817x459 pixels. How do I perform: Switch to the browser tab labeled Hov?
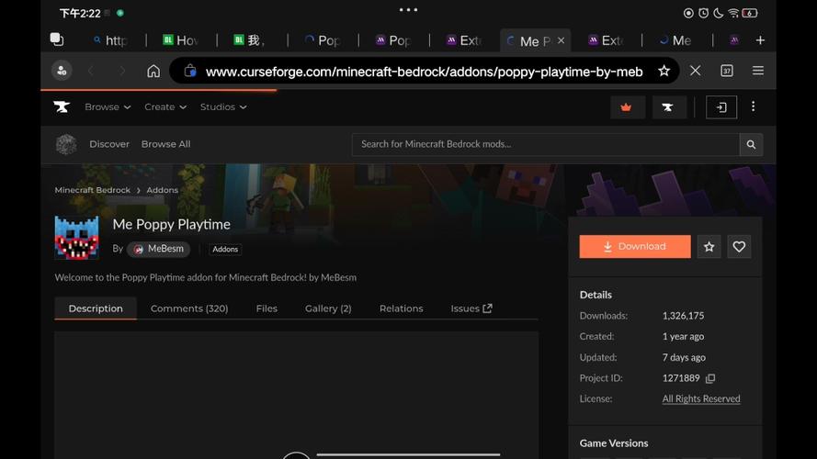181,40
